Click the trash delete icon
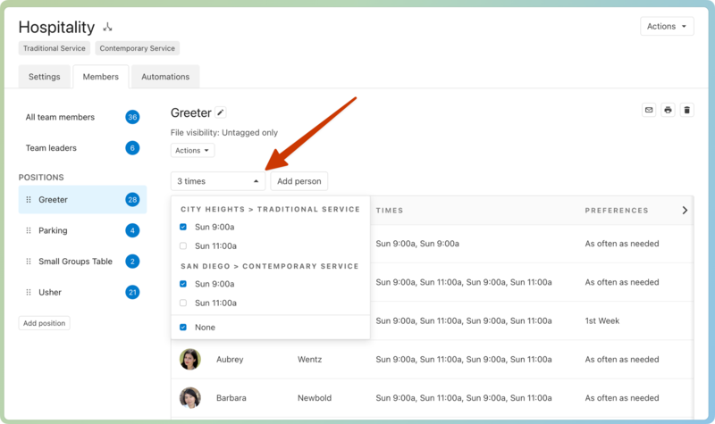This screenshot has height=424, width=715. tap(687, 110)
